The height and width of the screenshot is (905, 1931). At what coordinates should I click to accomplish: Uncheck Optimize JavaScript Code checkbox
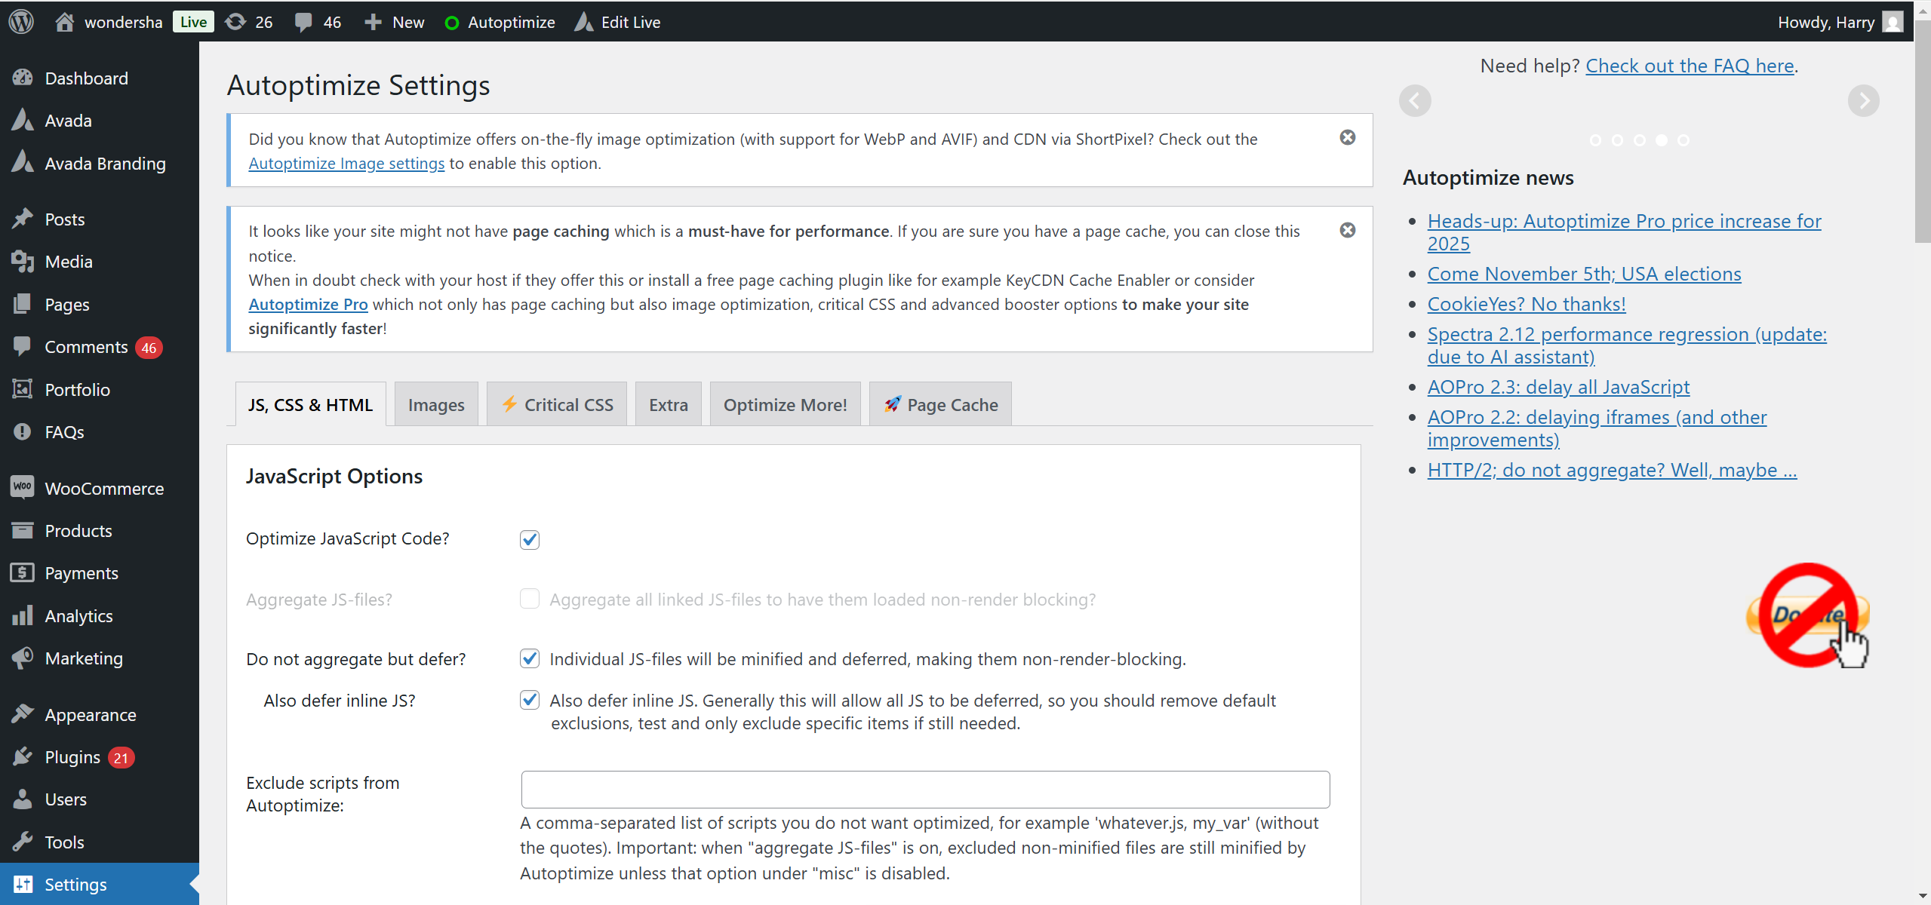pos(530,539)
